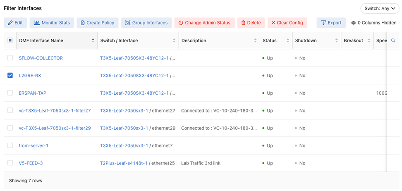Sort by DMF Interface Name column arrows
The image size is (402, 191).
93,41
